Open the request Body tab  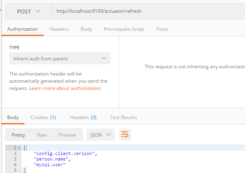tap(86, 29)
